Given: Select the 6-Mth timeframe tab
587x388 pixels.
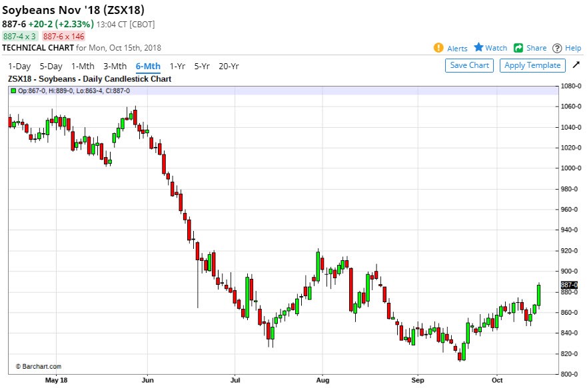Looking at the screenshot, I should [148, 67].
